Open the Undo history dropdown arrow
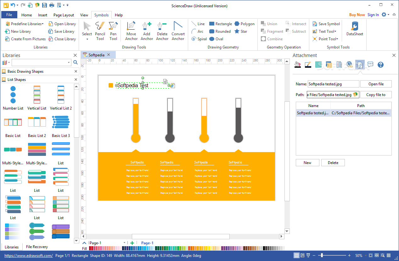Image resolution: width=399 pixels, height=261 pixels. click(17, 5)
